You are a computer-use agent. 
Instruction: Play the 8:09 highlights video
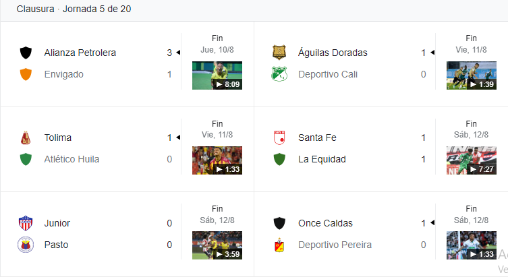(217, 75)
